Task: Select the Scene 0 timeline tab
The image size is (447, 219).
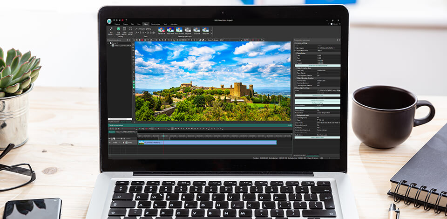Action: (111, 132)
